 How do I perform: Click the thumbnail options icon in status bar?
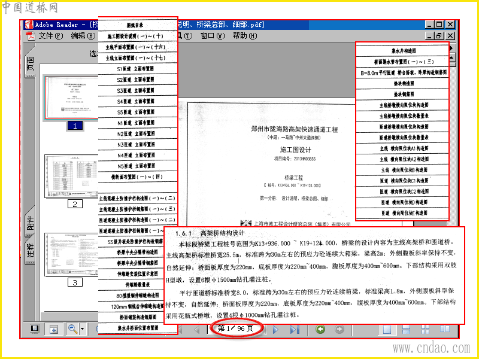[54, 329]
